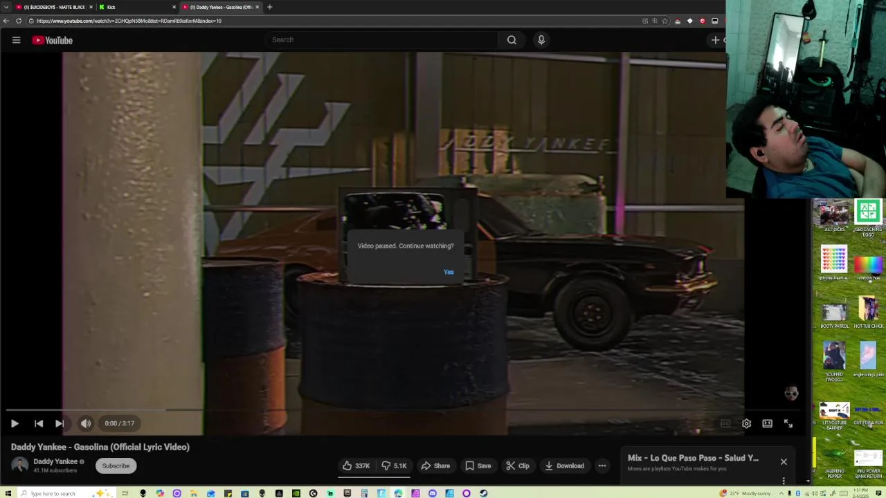Select BOOTY PATROL desktop file

point(834,315)
